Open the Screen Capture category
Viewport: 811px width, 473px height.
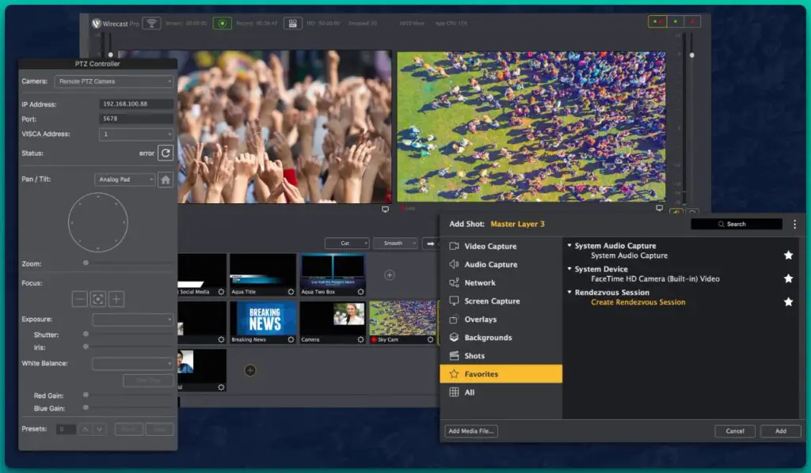pos(455,301)
